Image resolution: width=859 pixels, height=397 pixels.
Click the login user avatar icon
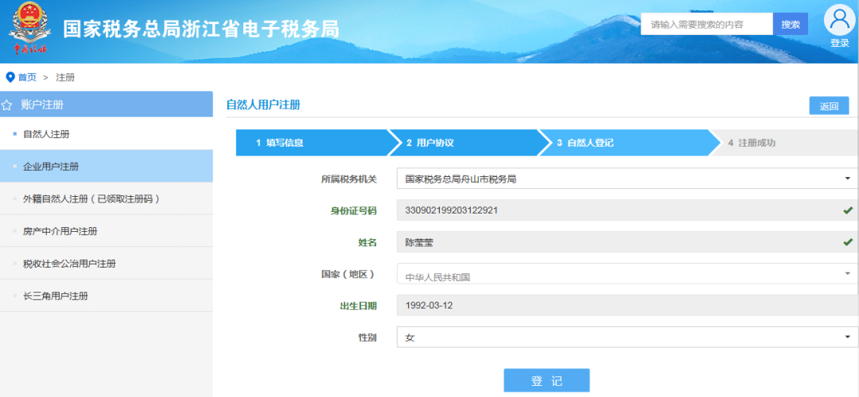[x=839, y=20]
